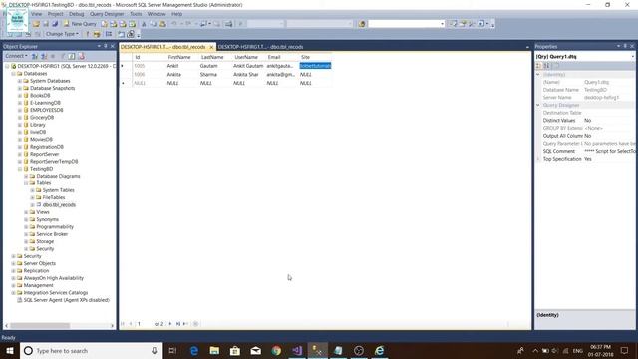Click the Save All icon in the main toolbar
Screen dimensions: 638x359
(x=55, y=24)
